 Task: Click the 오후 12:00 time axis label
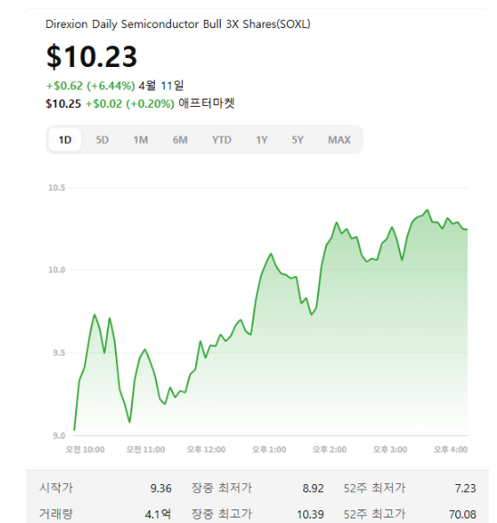(x=205, y=450)
